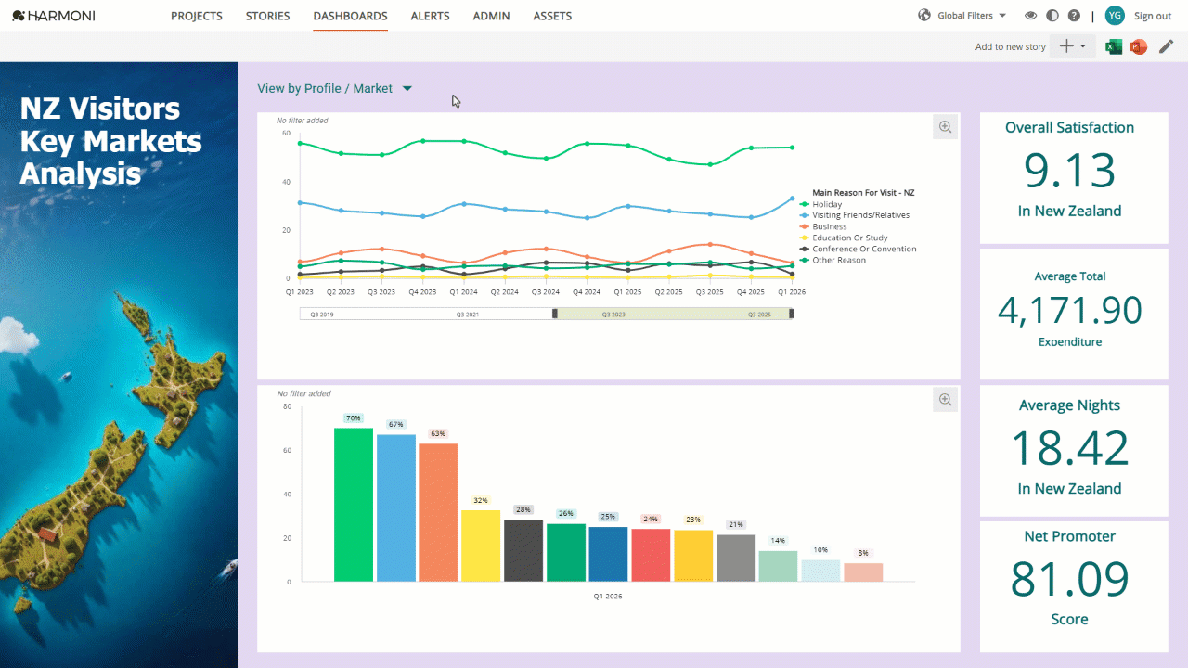The height and width of the screenshot is (668, 1188).
Task: Zoom into the bar chart with magnifier
Action: [945, 400]
